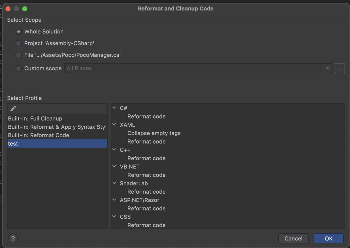The height and width of the screenshot is (248, 350).
Task: Collapse the ASP.NET/Razor section
Action: [114, 200]
